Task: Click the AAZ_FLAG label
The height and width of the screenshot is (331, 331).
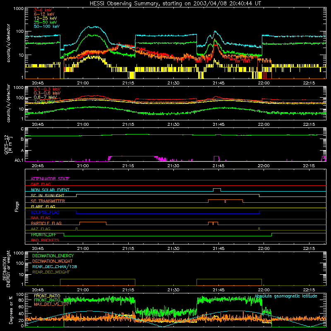Action: (41, 229)
